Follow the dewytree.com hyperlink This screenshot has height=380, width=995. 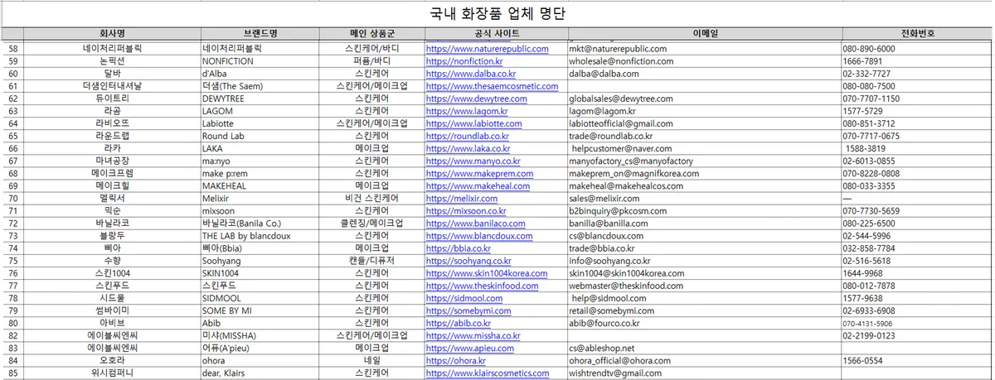(476, 99)
